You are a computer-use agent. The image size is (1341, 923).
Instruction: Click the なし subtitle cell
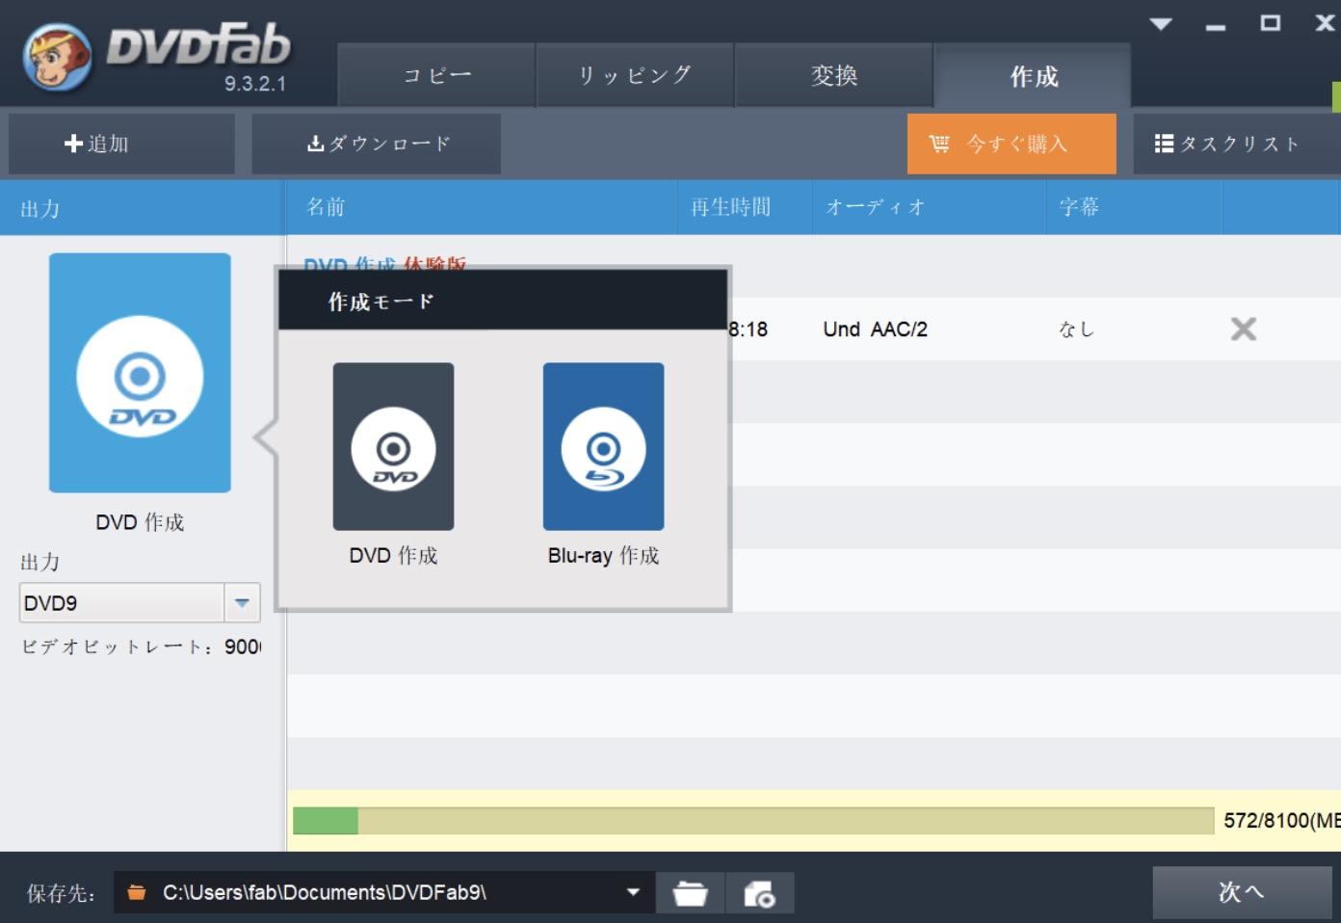(x=1076, y=330)
